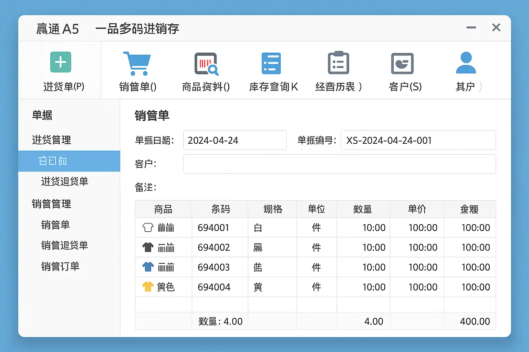Open 商品资料 barcode search icon
This screenshot has width=529, height=352.
[206, 64]
